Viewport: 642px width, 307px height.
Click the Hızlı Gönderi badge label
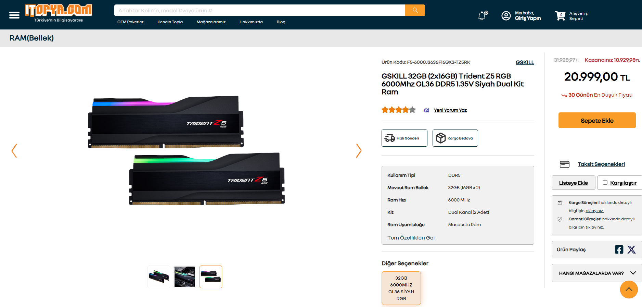pyautogui.click(x=408, y=138)
